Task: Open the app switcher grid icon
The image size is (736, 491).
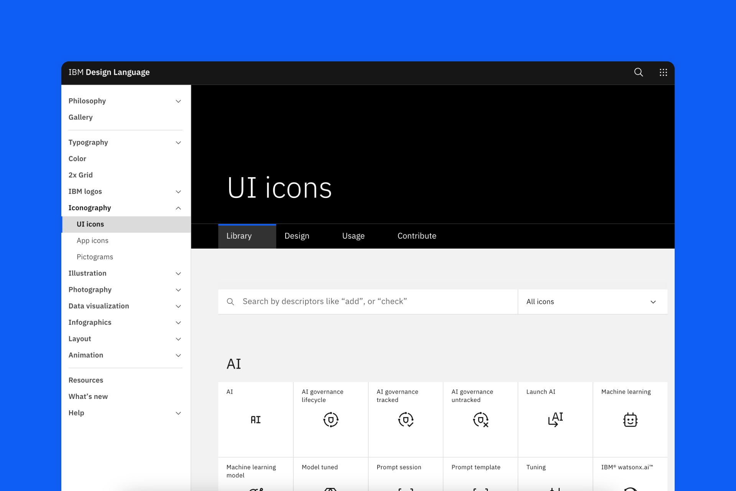Action: click(663, 72)
